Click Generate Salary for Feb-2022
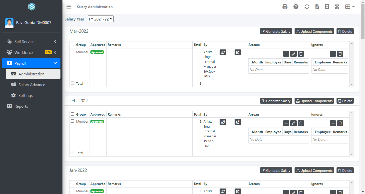Image resolution: width=365 pixels, height=194 pixels. [x=276, y=101]
